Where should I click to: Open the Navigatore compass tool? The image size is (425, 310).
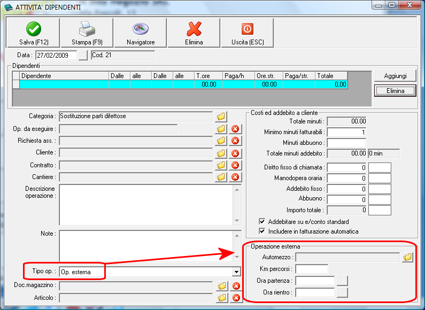[141, 33]
